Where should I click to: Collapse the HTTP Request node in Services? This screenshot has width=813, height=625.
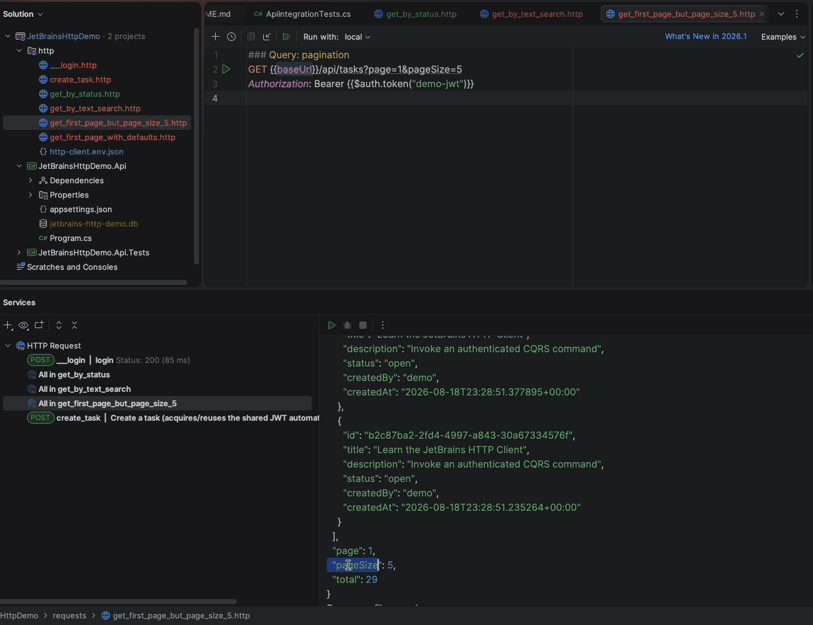tap(8, 346)
